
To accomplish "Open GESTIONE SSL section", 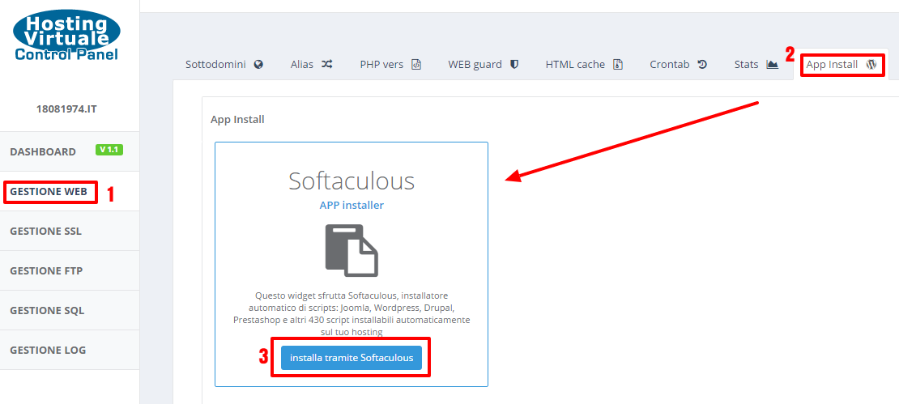I will 70,231.
